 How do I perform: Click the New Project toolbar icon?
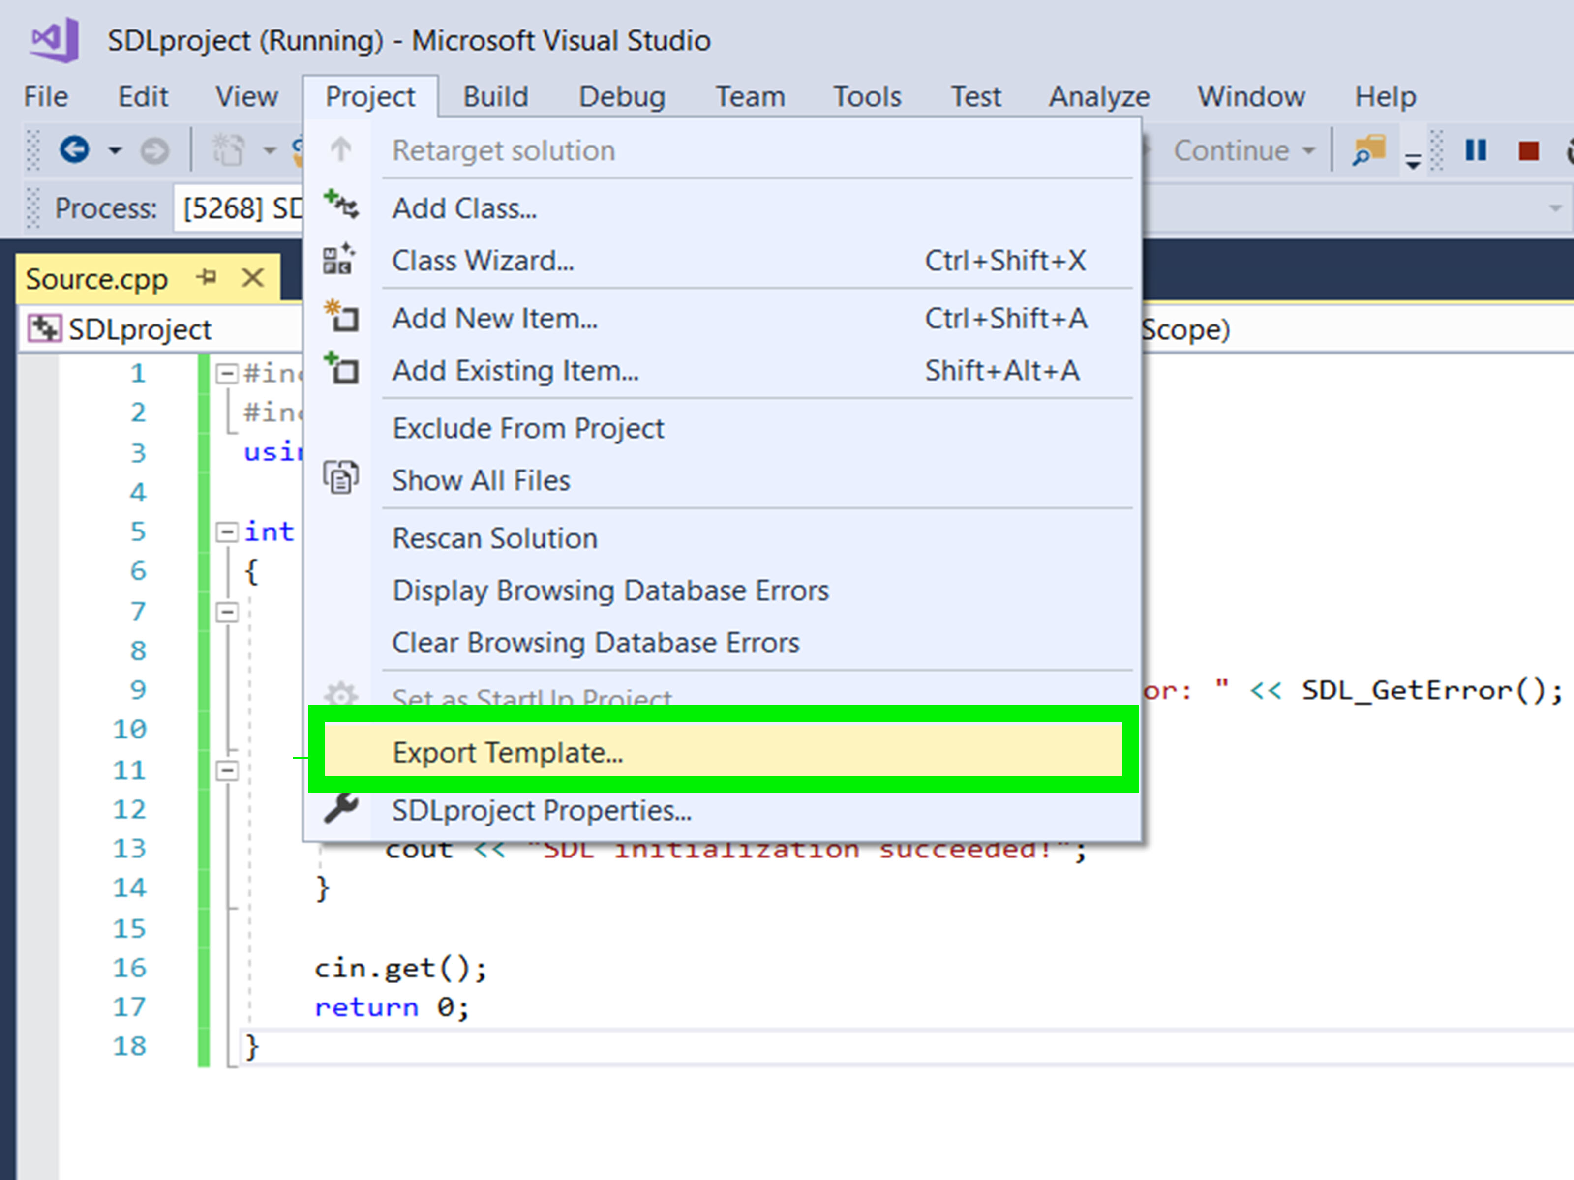coord(229,150)
